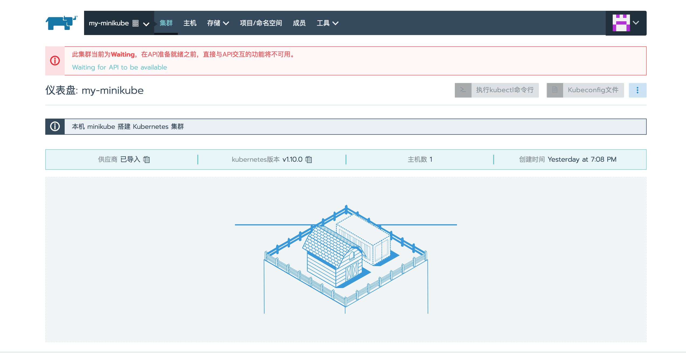Switch to the 主机 nodes tab
Image resolution: width=686 pixels, height=353 pixels.
pyautogui.click(x=190, y=23)
